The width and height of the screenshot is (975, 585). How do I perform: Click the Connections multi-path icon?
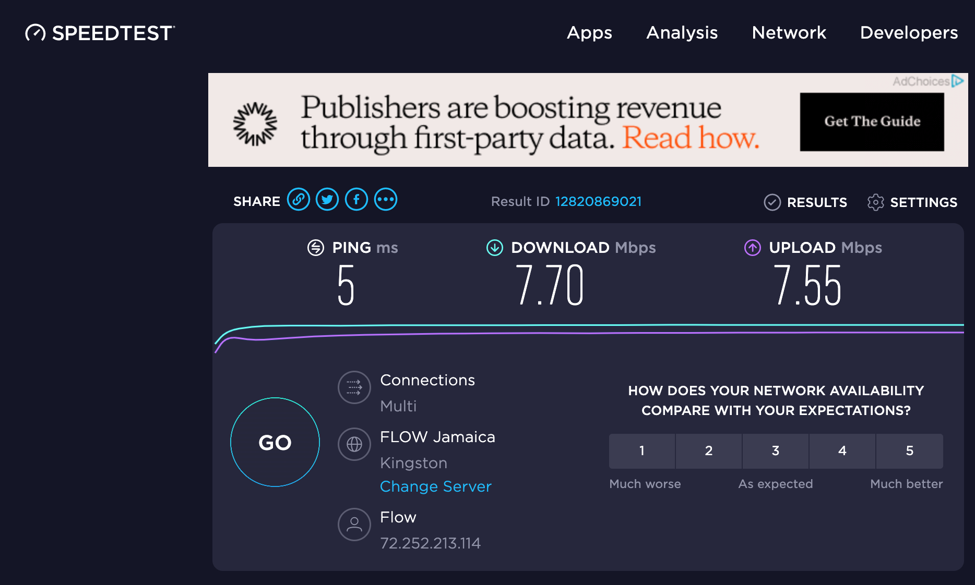(354, 388)
